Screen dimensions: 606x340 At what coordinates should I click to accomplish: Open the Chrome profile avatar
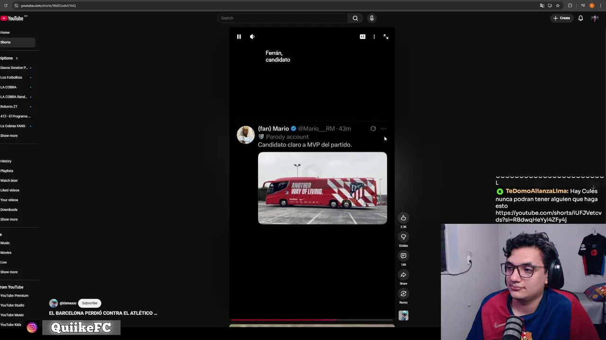tap(592, 6)
